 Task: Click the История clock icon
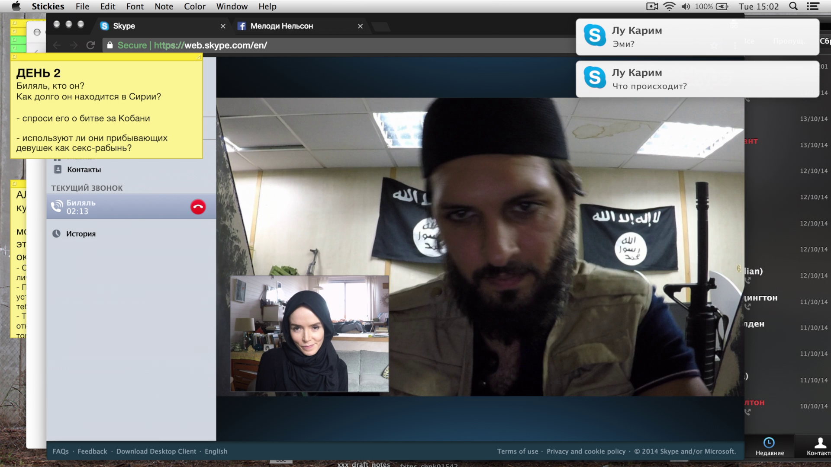pos(57,233)
